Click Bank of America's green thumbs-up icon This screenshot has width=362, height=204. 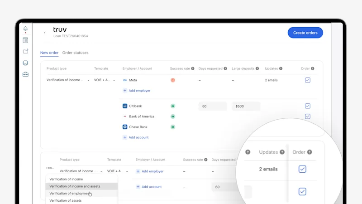pos(173,117)
